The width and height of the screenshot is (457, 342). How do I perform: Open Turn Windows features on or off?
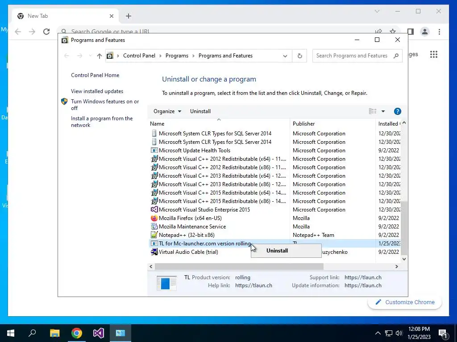[105, 105]
